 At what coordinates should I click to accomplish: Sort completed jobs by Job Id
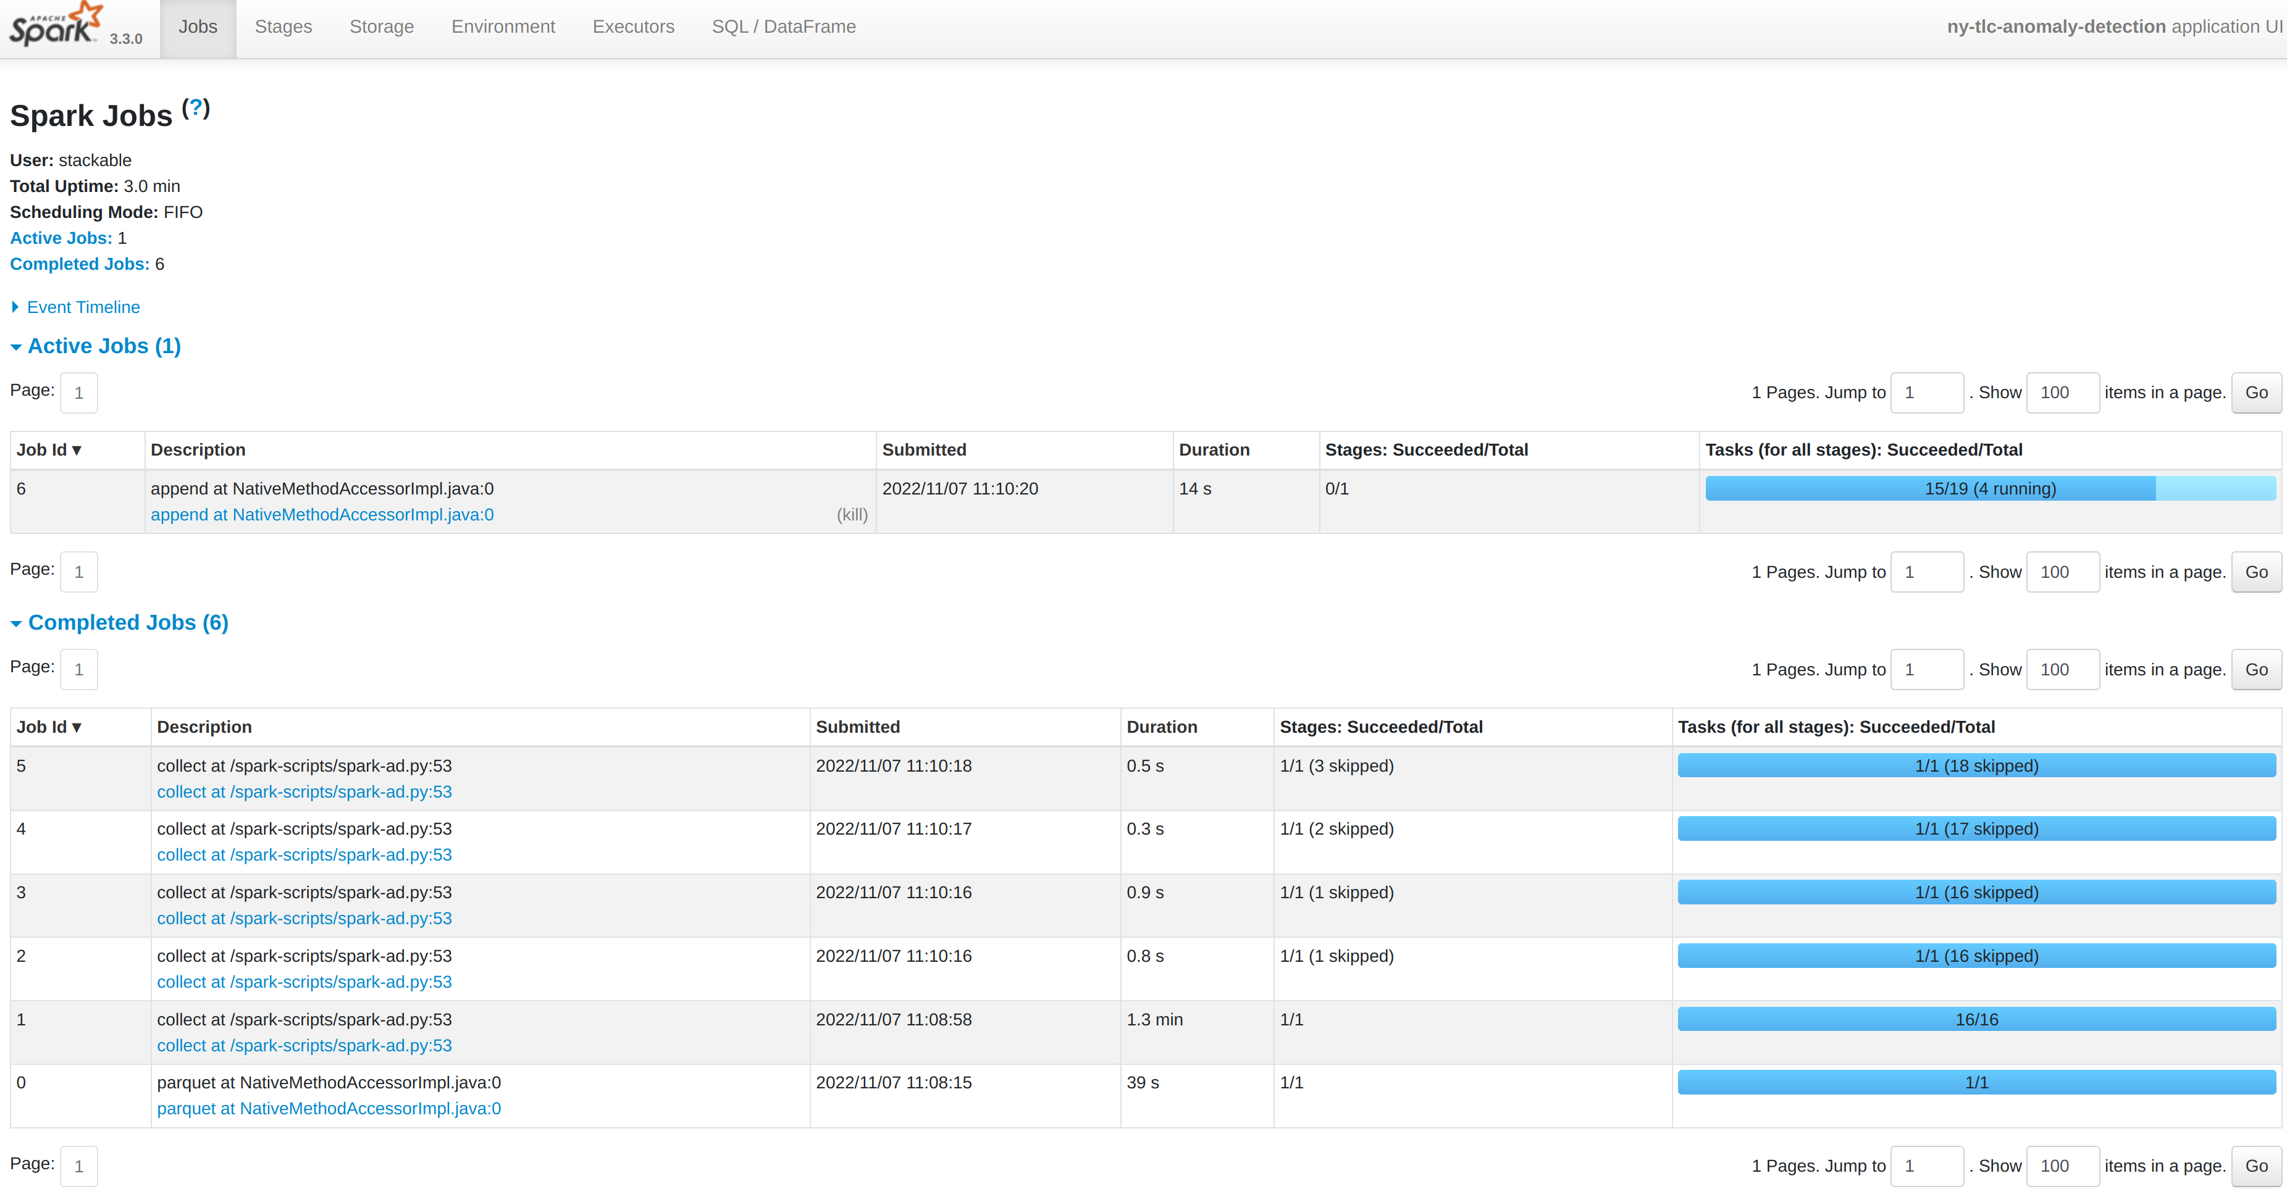(x=49, y=727)
